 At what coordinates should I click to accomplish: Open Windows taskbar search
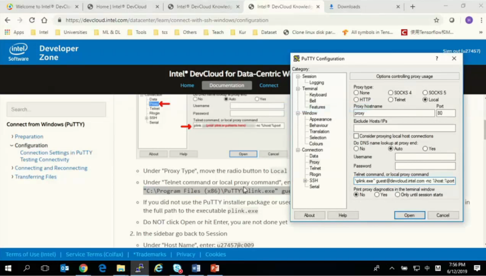pos(27,268)
